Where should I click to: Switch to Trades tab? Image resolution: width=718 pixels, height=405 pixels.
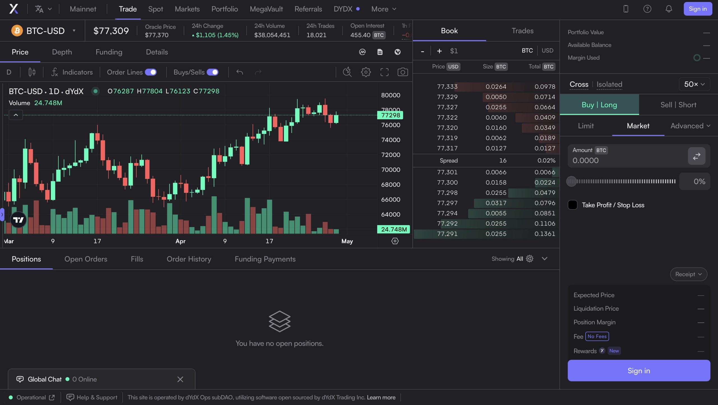(522, 31)
